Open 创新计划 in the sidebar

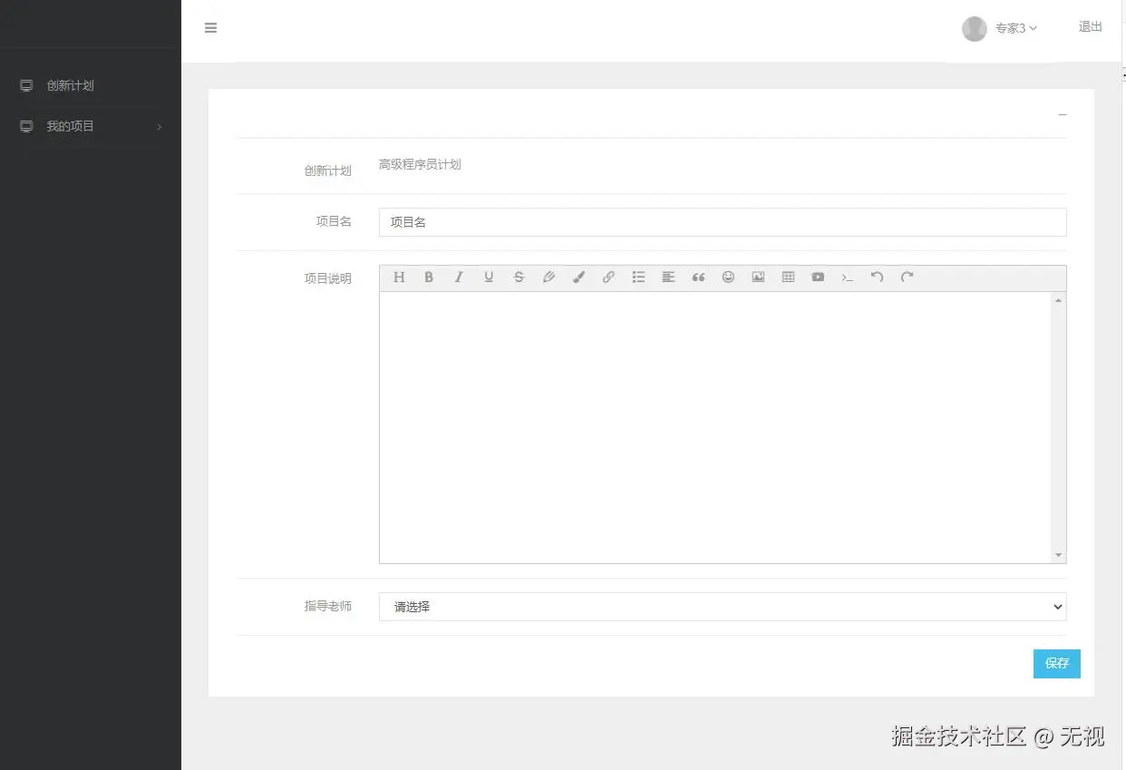(x=71, y=86)
